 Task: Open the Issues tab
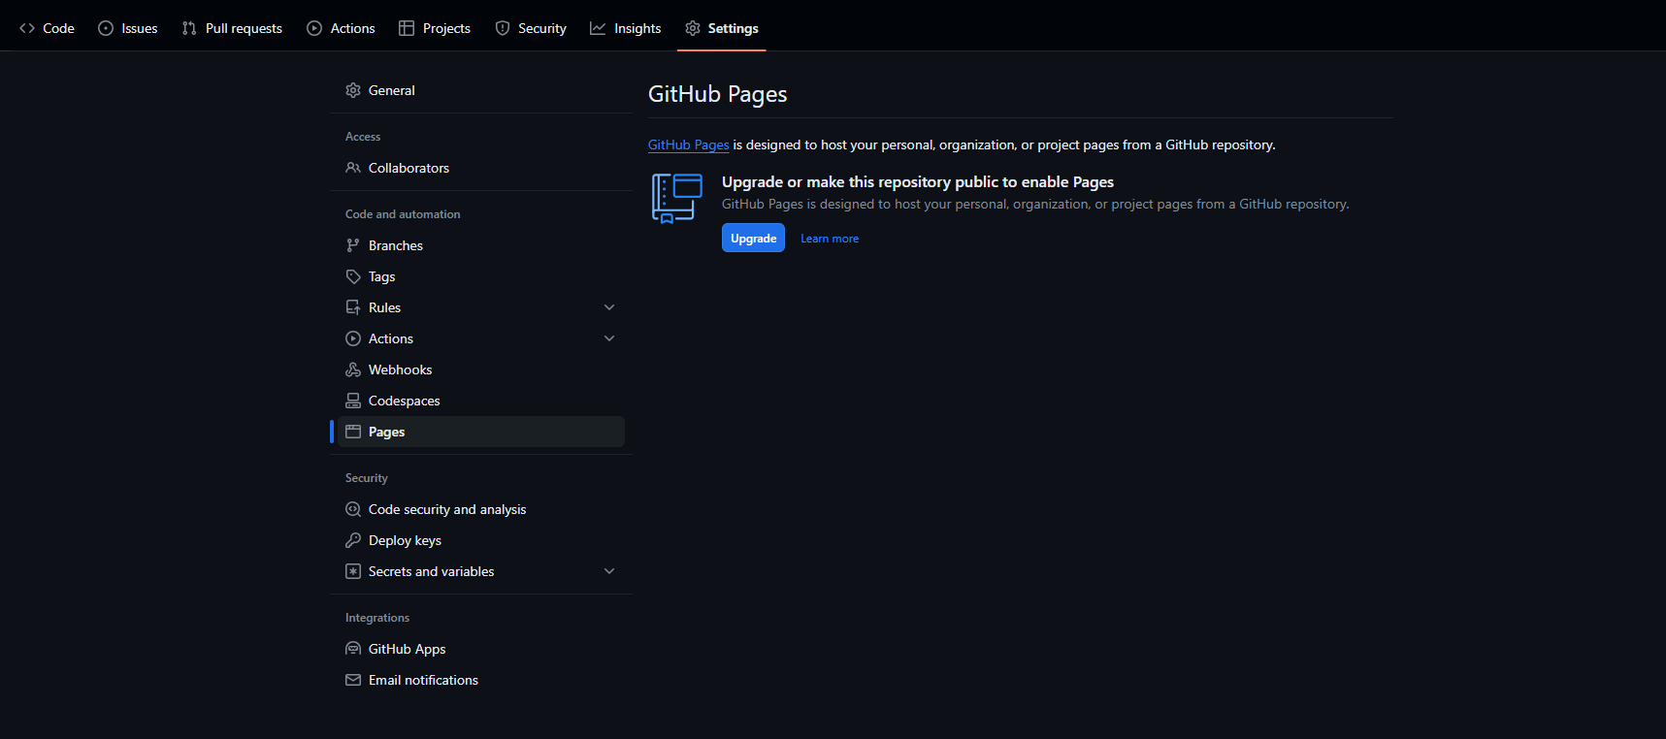pos(128,28)
